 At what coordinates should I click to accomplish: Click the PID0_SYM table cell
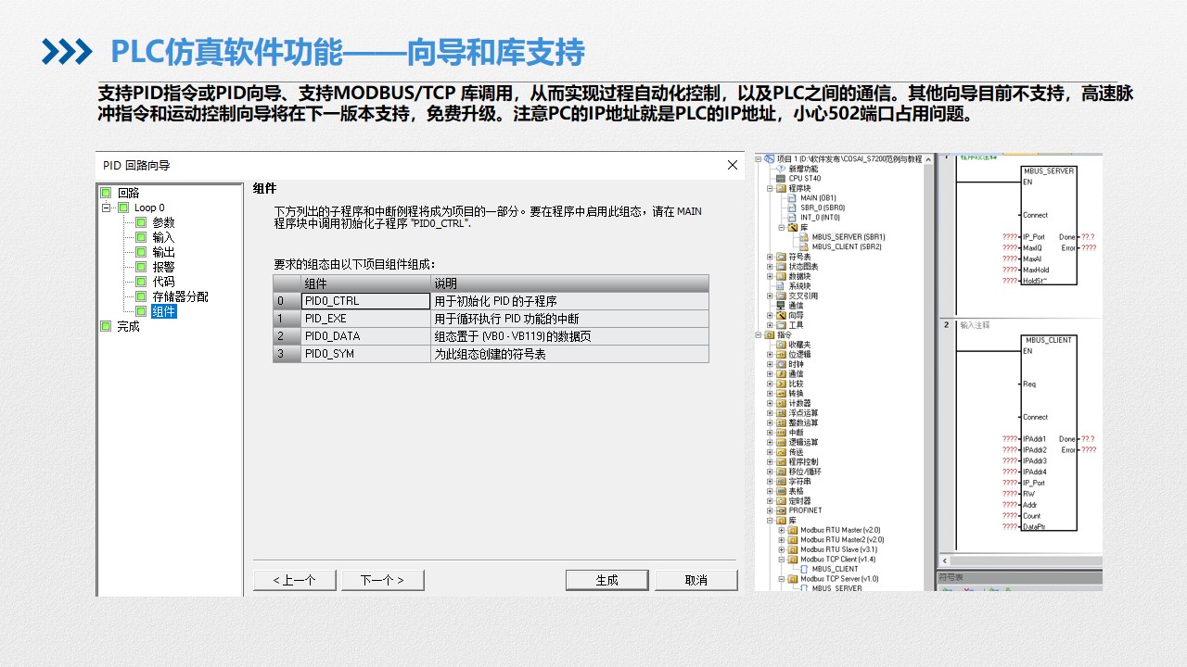[x=365, y=354]
